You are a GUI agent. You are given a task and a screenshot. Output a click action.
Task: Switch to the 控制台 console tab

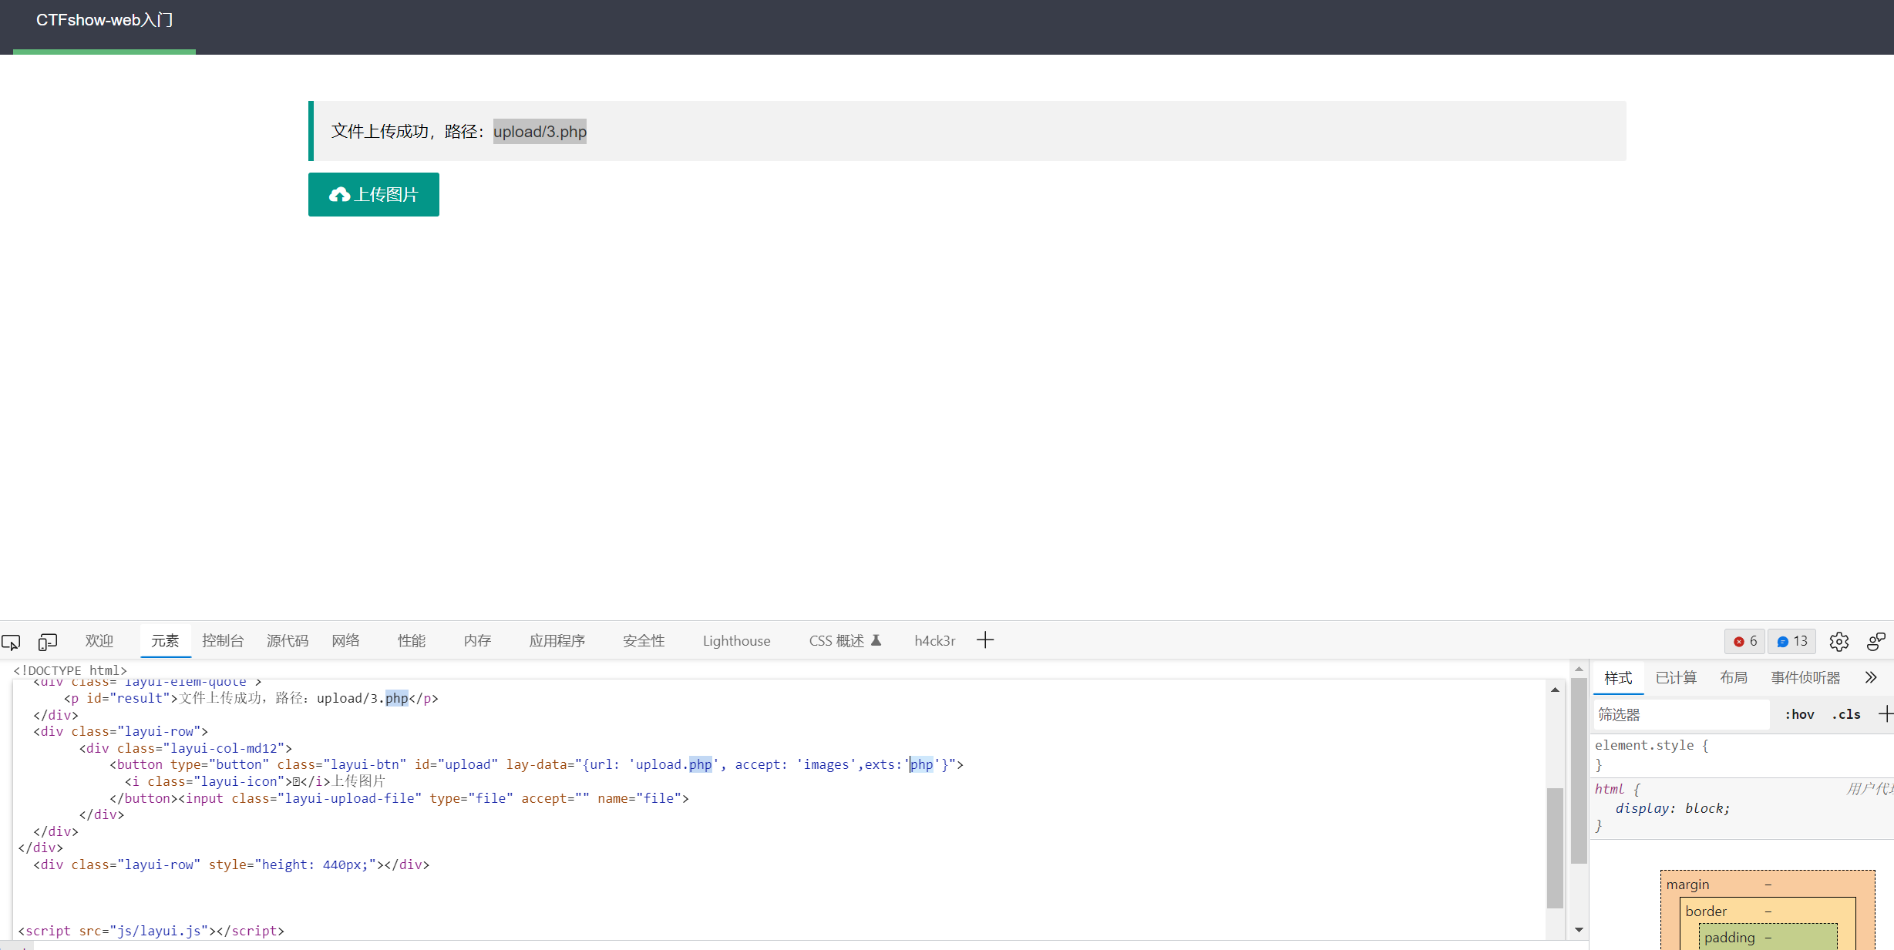223,640
